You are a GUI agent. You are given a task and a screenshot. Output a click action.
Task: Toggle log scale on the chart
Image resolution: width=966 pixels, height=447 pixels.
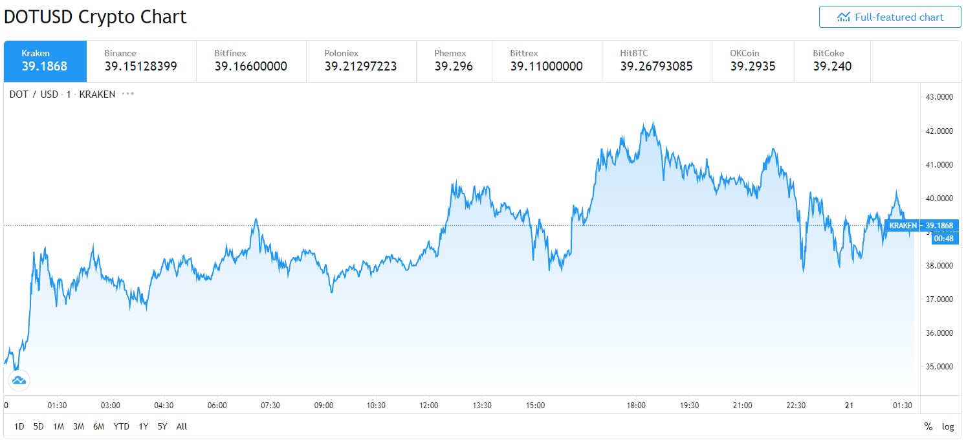click(x=948, y=426)
